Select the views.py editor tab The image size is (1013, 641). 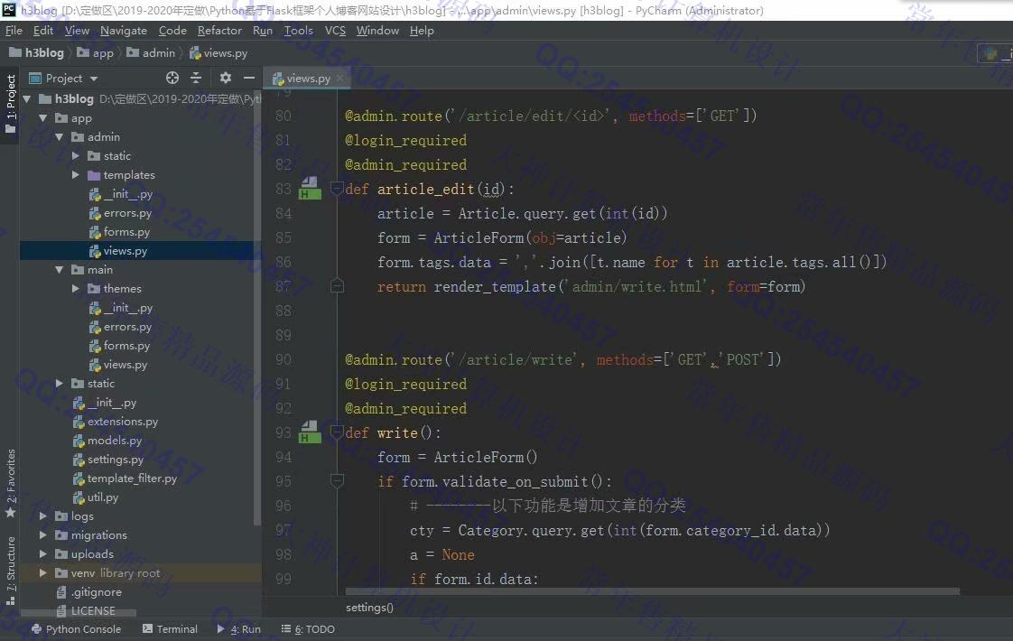[307, 79]
